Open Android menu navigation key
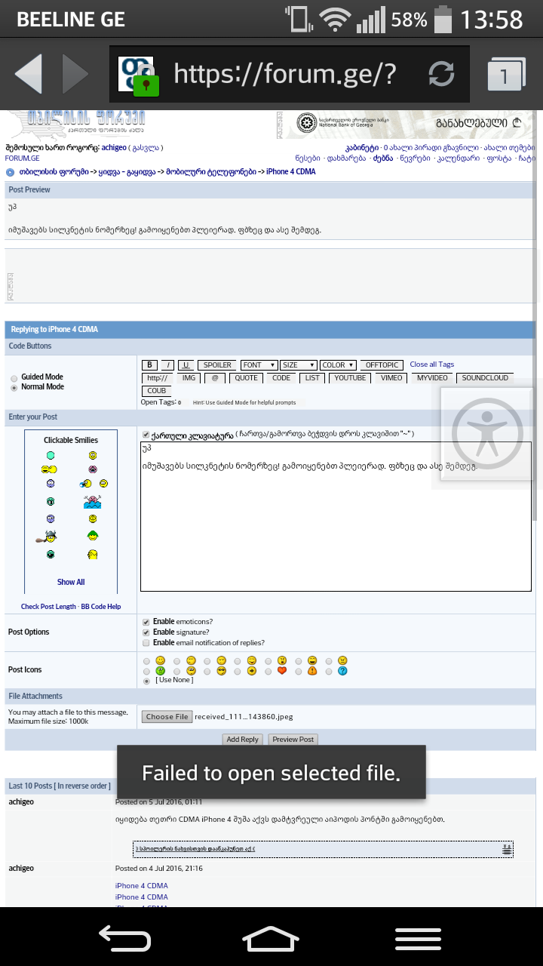 pyautogui.click(x=418, y=937)
